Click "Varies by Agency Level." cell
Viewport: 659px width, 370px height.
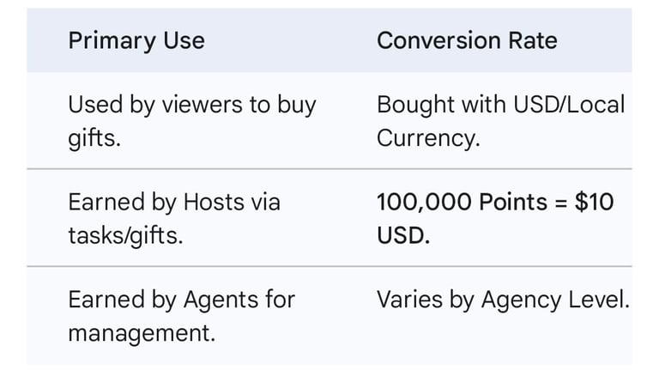503,300
